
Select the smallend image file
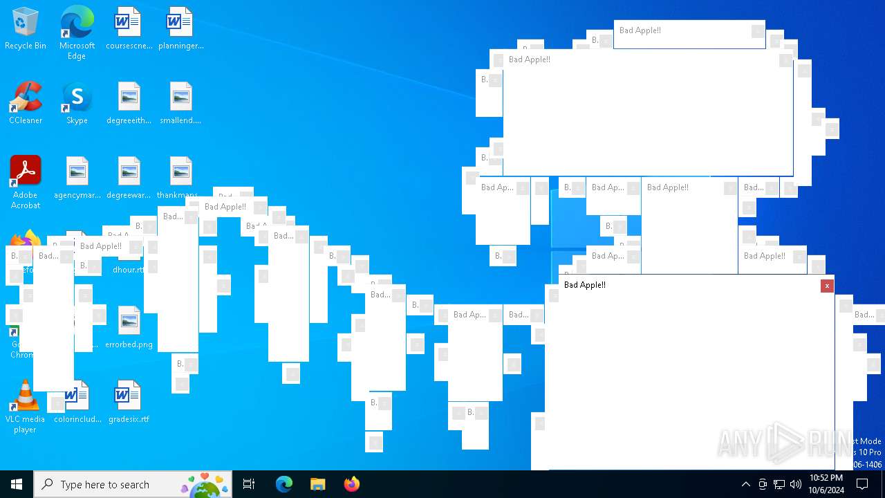click(180, 104)
